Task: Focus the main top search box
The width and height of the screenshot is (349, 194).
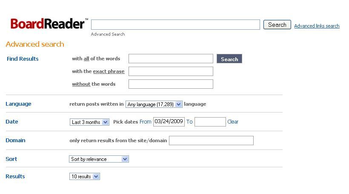Action: coord(175,25)
